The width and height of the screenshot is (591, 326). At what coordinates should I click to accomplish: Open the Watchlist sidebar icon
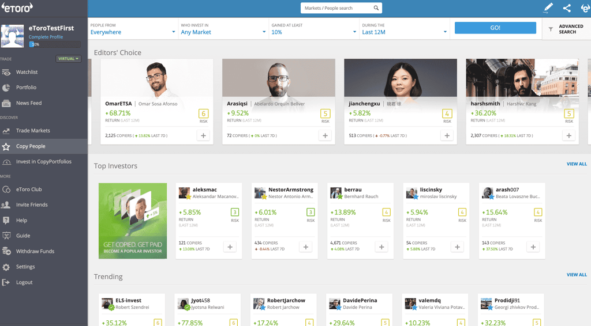coord(6,72)
